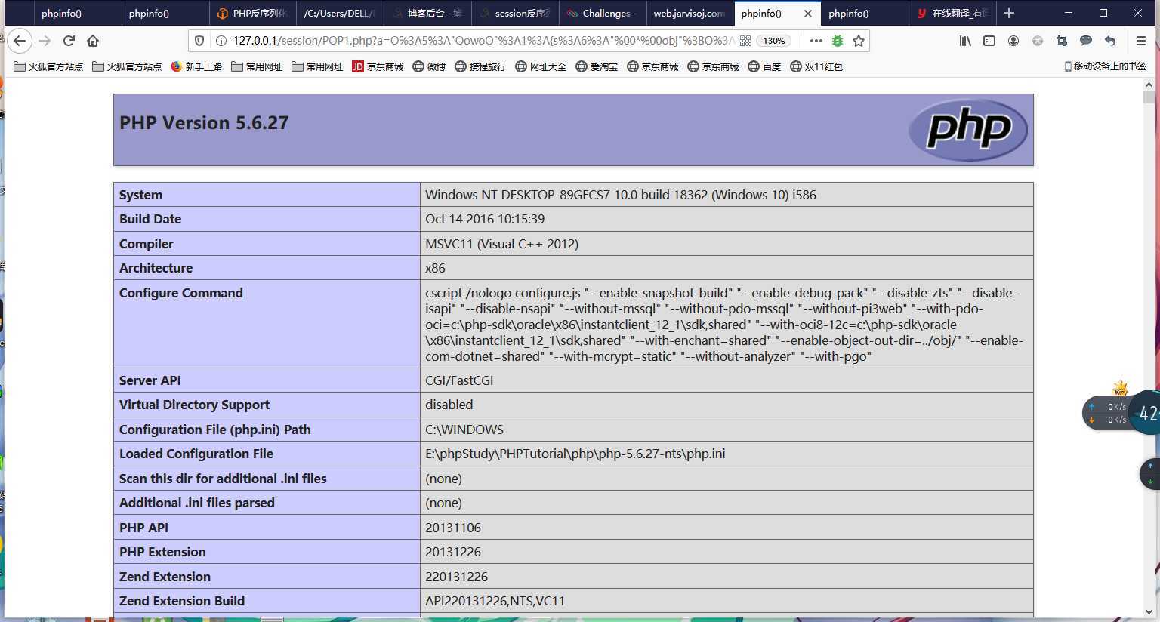The image size is (1160, 622).
Task: Click the undo arrow toolbar icon
Action: click(x=1110, y=41)
